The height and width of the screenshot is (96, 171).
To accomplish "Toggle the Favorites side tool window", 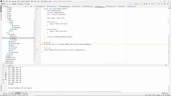I will (1, 88).
